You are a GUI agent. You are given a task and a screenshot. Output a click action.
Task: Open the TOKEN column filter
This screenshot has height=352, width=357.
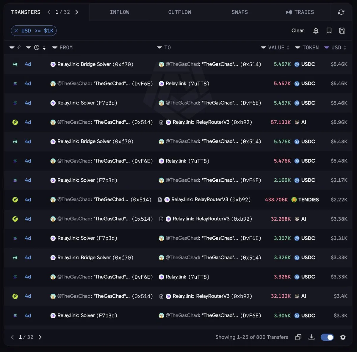(297, 48)
